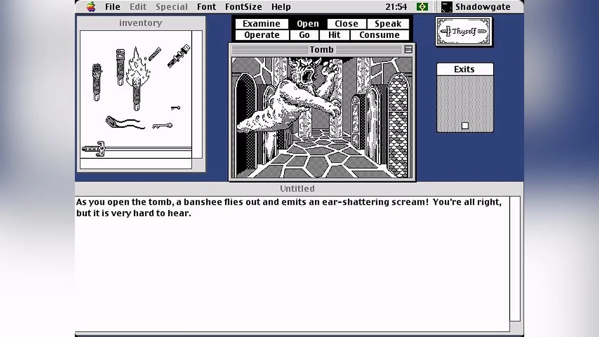Choose the Operate command
Viewport: 599px width, 337px height.
[262, 35]
